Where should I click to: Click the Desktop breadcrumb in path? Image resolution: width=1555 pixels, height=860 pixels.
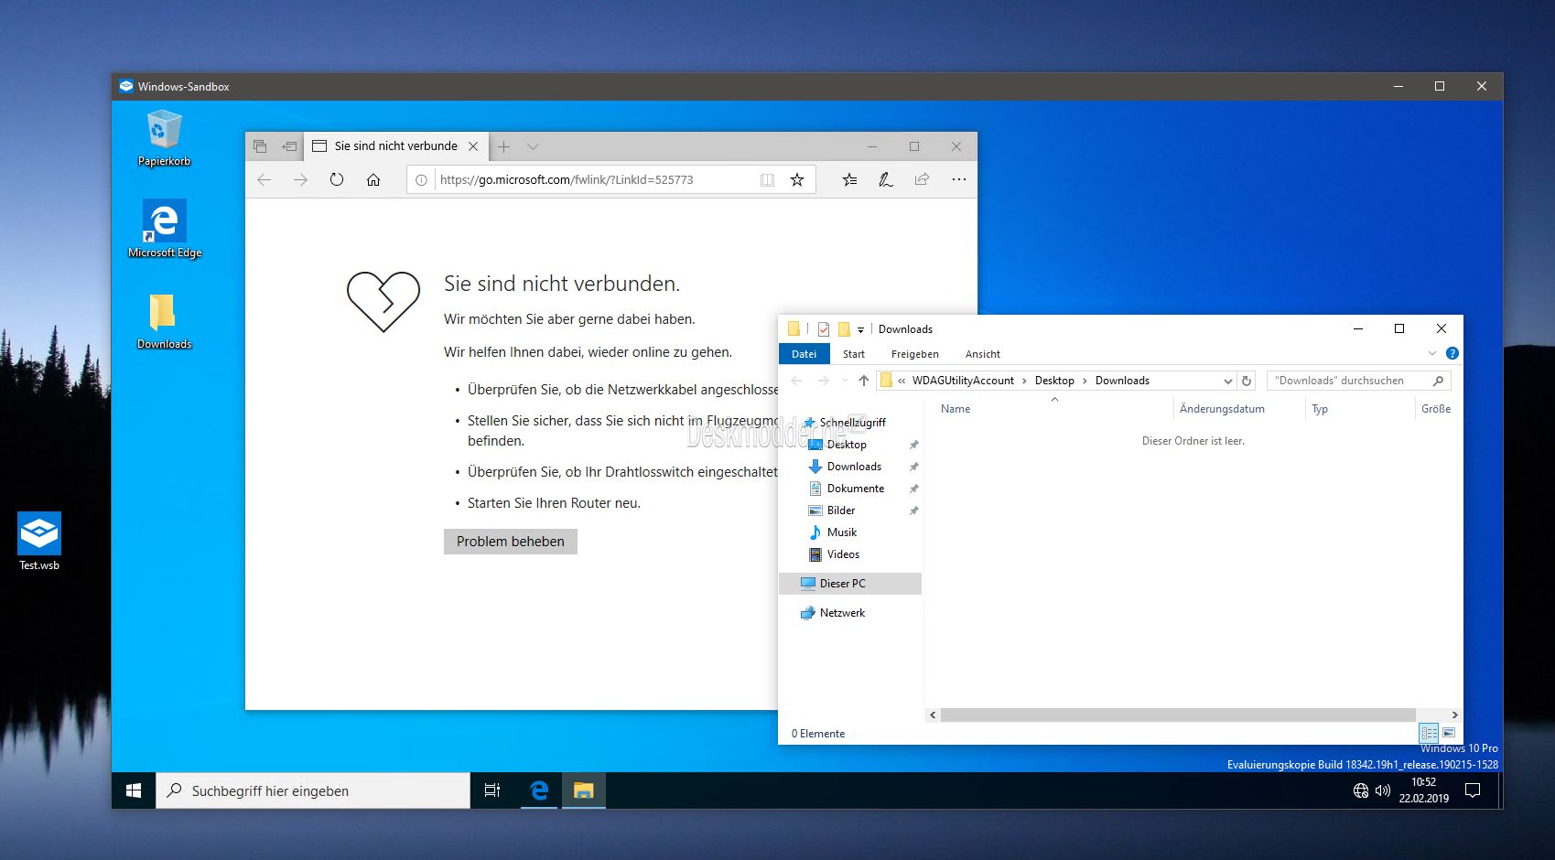point(1054,381)
